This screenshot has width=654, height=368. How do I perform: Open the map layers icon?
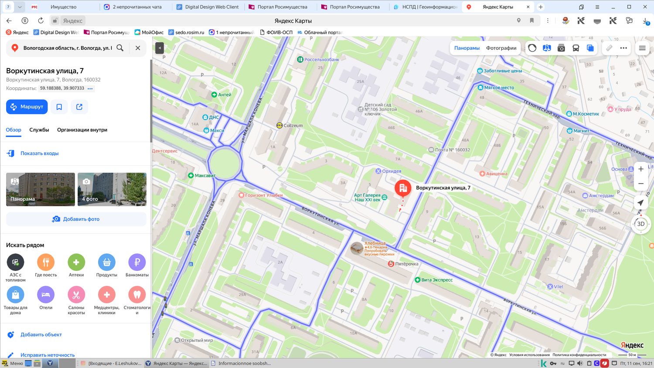590,48
